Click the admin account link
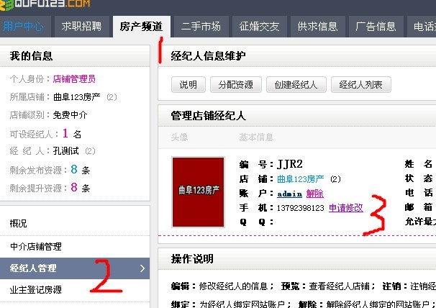 289,194
